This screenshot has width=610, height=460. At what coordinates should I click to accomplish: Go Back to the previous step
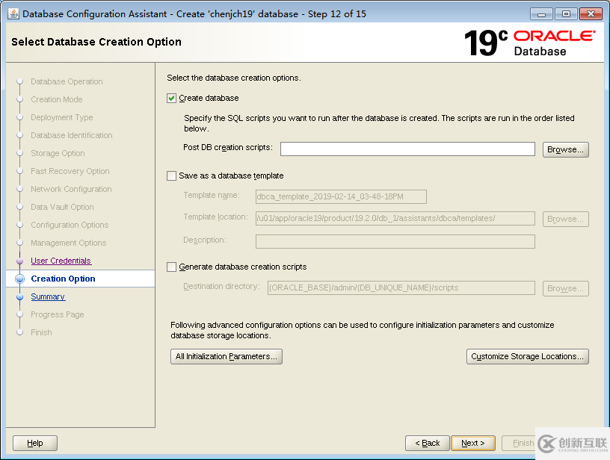coord(427,443)
